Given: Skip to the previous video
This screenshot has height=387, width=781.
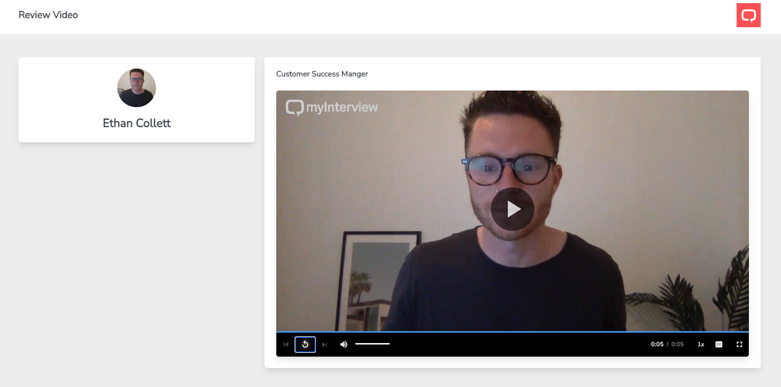Looking at the screenshot, I should pos(286,345).
